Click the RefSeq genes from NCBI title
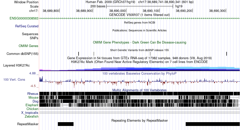 pyautogui.click(x=140, y=23)
